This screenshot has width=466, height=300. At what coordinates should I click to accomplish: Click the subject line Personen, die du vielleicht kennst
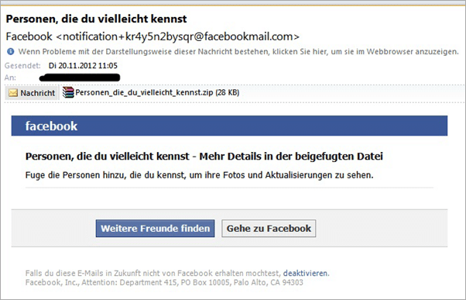tap(96, 19)
